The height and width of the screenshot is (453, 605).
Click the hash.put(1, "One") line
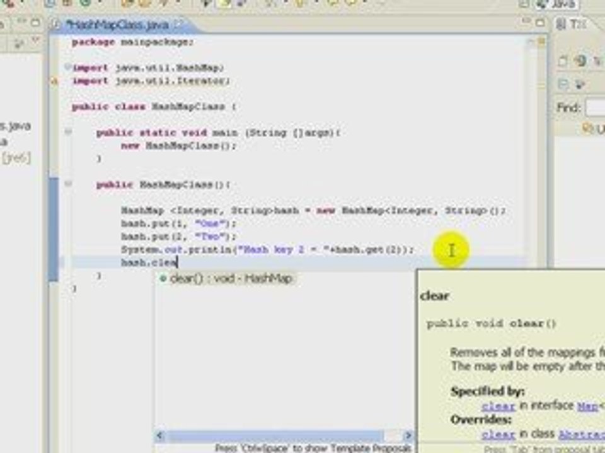click(178, 223)
